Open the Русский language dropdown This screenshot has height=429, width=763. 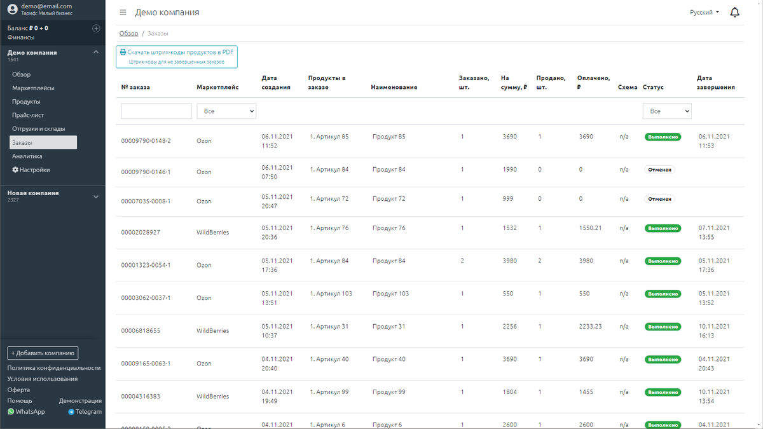point(705,12)
